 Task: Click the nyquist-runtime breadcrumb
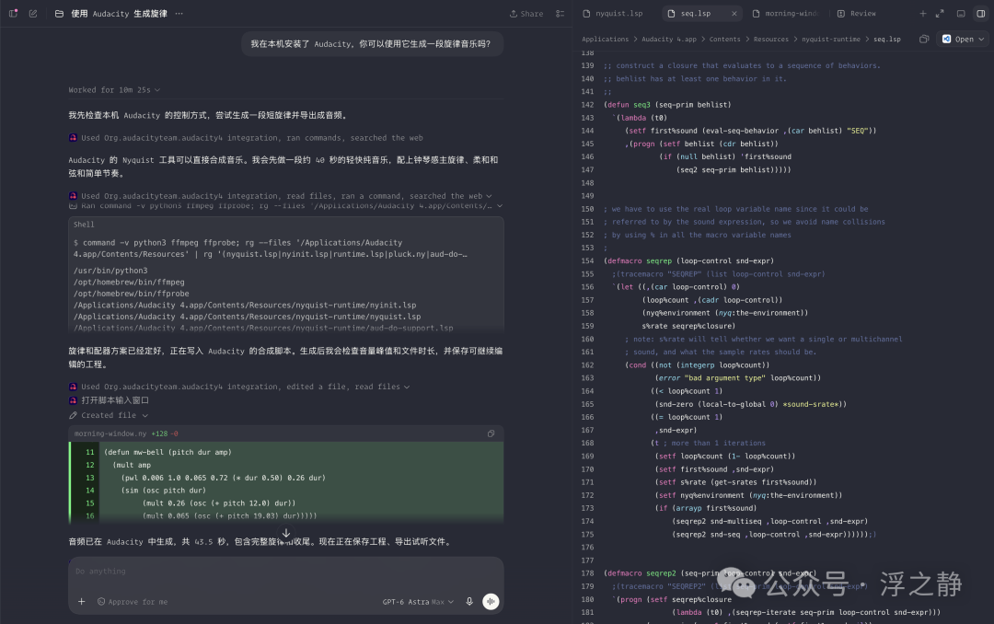click(x=831, y=40)
